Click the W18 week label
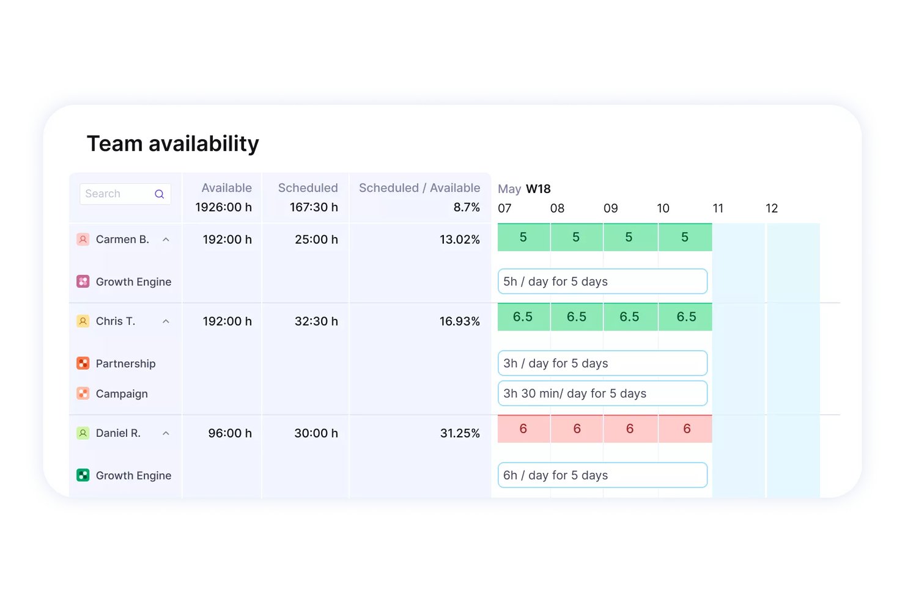The width and height of the screenshot is (905, 603). pyautogui.click(x=538, y=189)
